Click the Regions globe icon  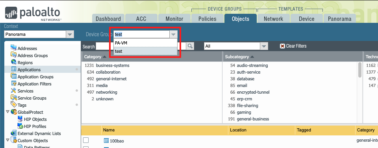(13, 62)
